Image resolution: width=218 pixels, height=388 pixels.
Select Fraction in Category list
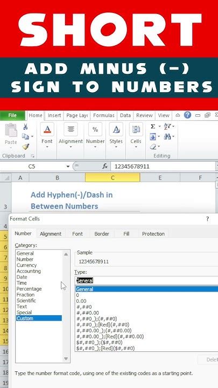(x=25, y=295)
